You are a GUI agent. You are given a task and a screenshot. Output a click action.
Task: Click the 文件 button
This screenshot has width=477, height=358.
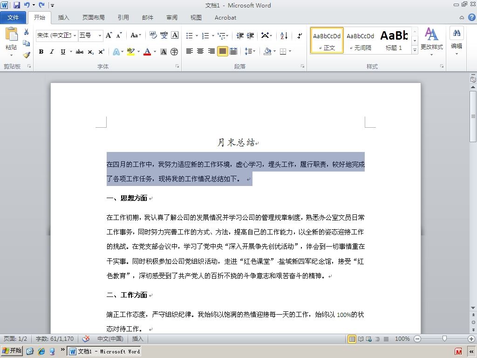[x=13, y=18]
